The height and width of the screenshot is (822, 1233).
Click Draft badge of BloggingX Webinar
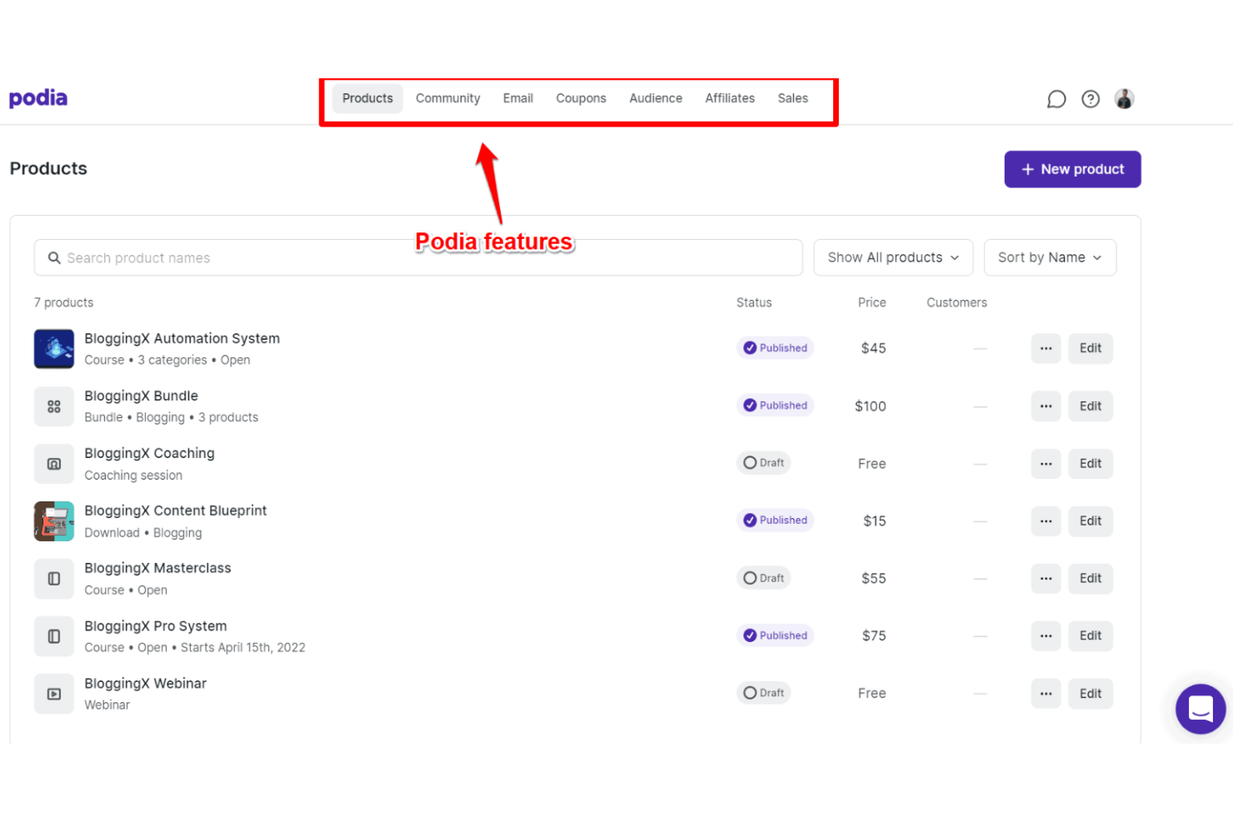pyautogui.click(x=763, y=693)
